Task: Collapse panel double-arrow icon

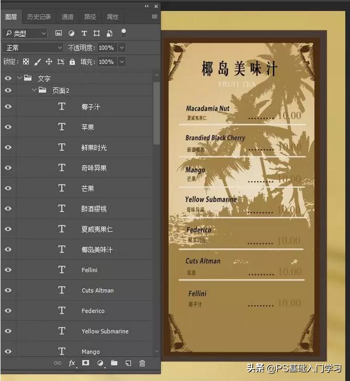Action: tap(146, 6)
